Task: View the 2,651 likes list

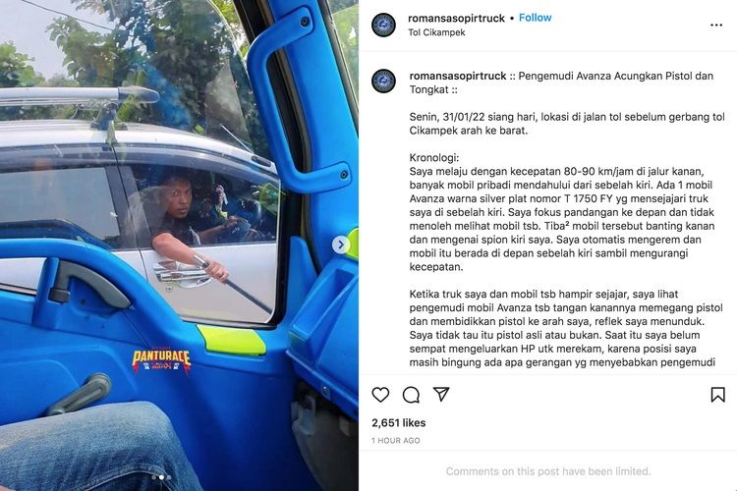Action: (399, 423)
